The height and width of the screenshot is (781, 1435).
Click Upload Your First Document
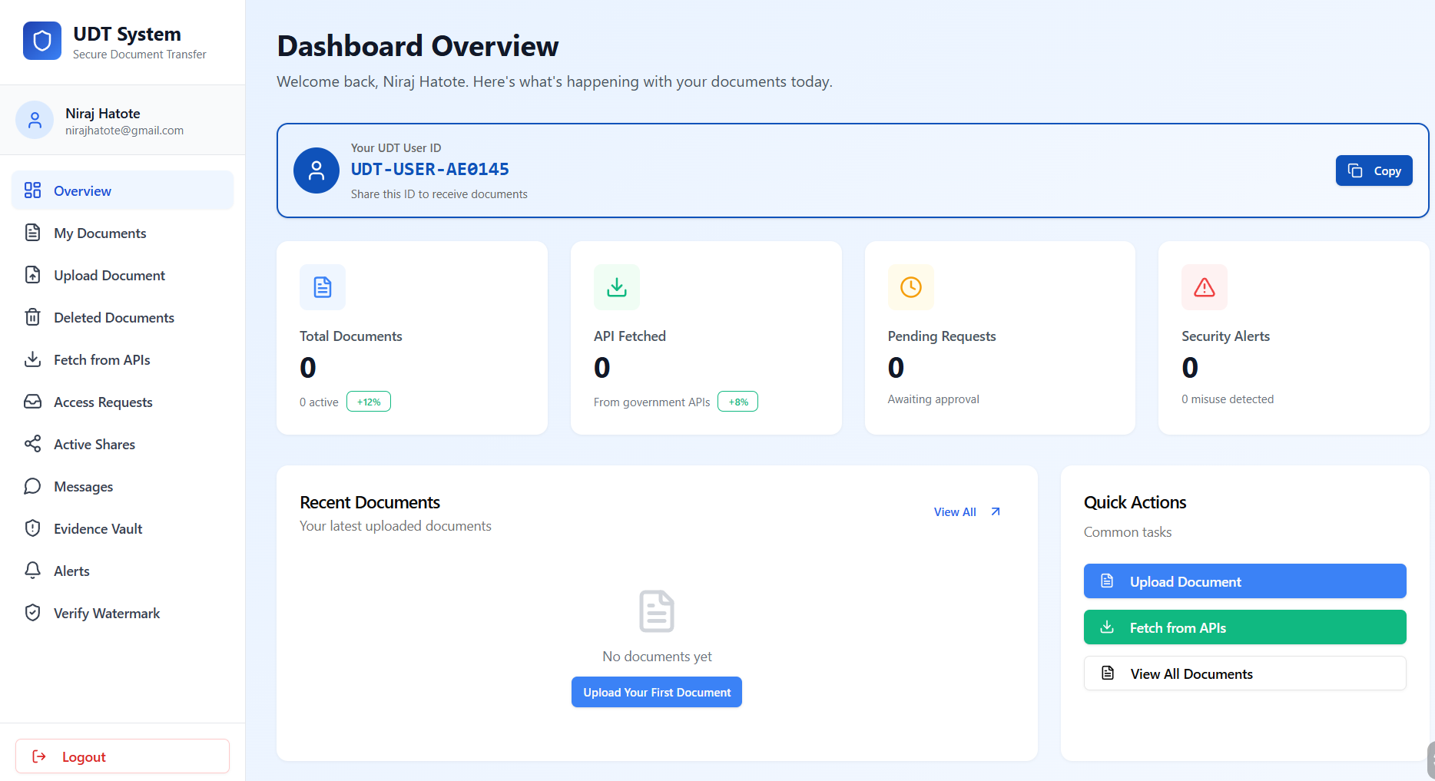(x=656, y=692)
